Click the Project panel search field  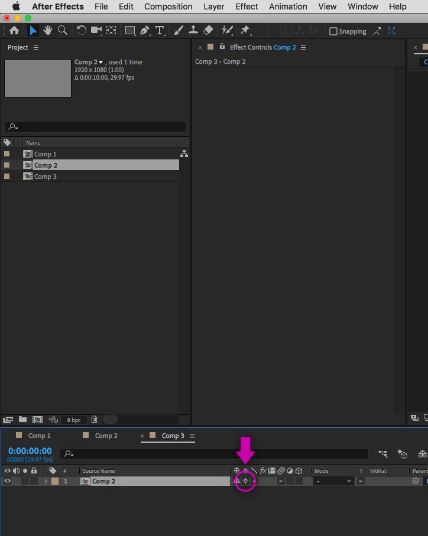(95, 127)
